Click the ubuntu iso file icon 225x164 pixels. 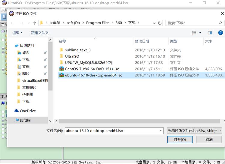click(61, 75)
